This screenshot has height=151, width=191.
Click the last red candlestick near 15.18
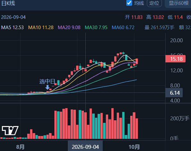click(137, 61)
